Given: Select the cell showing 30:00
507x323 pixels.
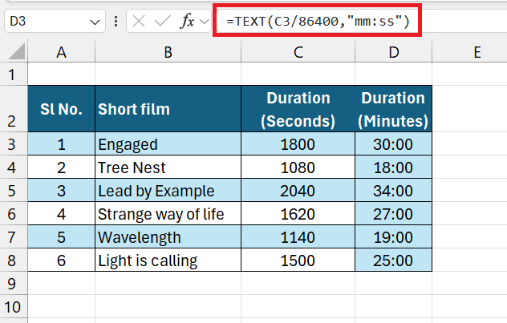Looking at the screenshot, I should [x=394, y=144].
